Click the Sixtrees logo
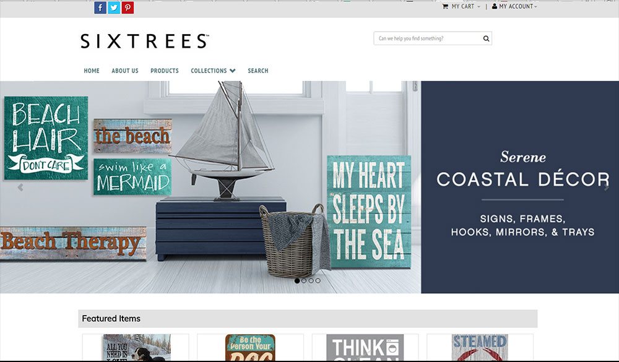This screenshot has width=619, height=362. click(144, 41)
